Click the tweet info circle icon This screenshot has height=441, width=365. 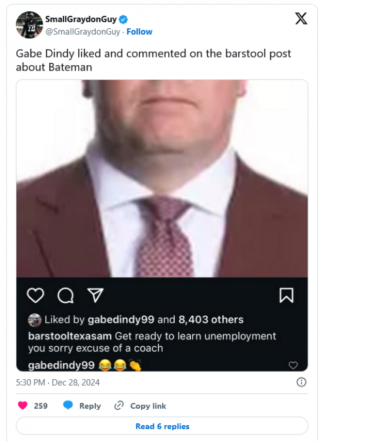(x=301, y=382)
